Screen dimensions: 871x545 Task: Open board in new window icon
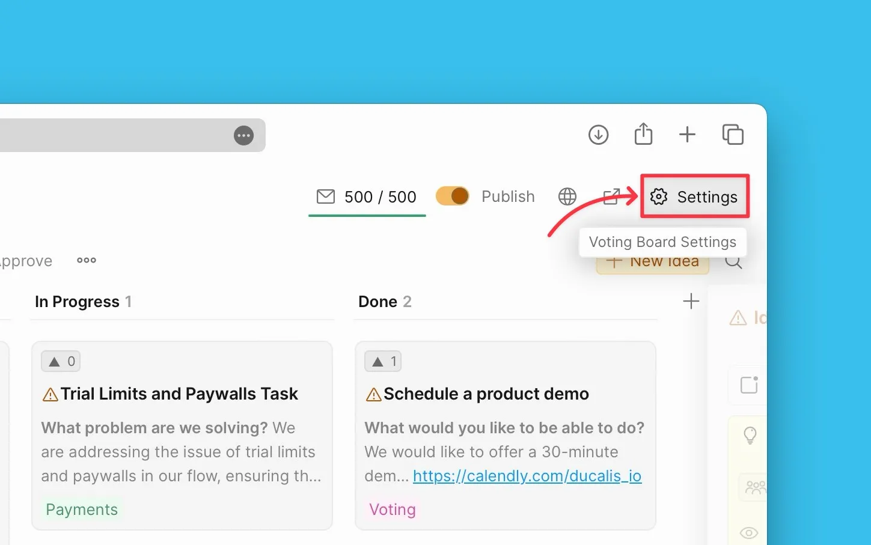[x=611, y=196]
